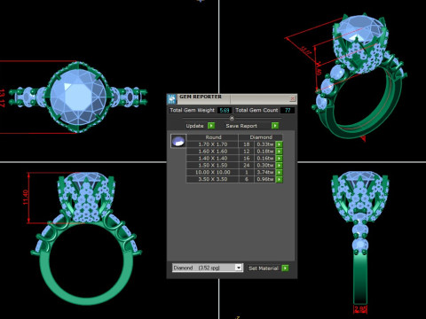Click green arrow for 1.50 X 1.50 row

[279, 166]
